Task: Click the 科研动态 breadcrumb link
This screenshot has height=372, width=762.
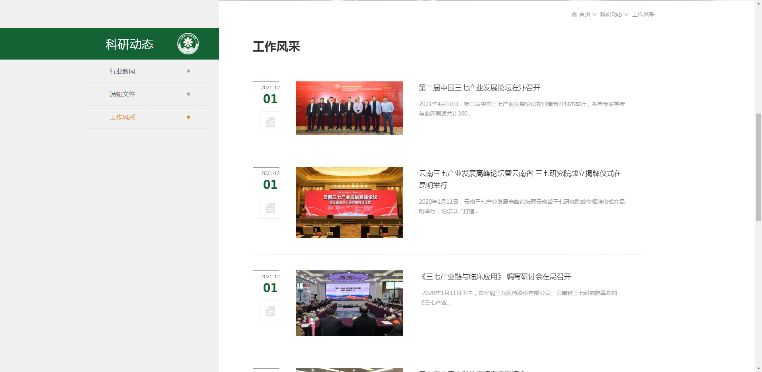Action: 611,14
